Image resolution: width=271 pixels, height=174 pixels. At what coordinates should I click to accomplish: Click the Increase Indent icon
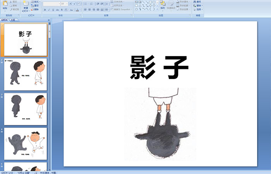click(102, 3)
